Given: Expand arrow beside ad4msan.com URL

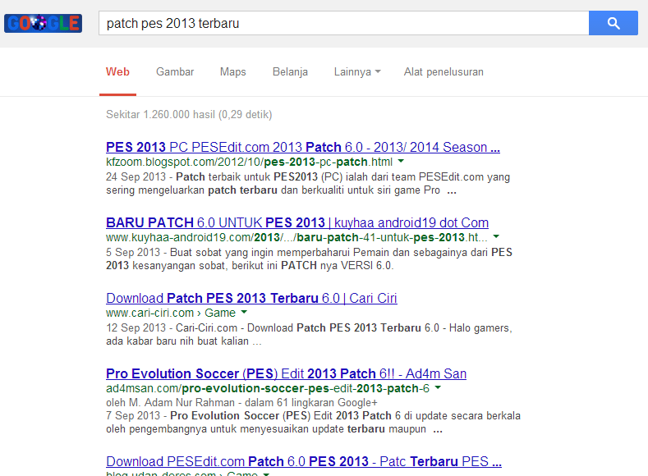Looking at the screenshot, I should [x=438, y=387].
